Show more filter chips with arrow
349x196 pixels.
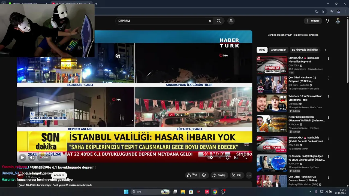tap(325, 50)
